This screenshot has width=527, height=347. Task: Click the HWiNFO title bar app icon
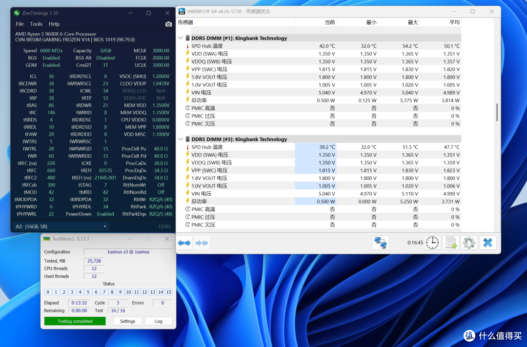(x=182, y=11)
